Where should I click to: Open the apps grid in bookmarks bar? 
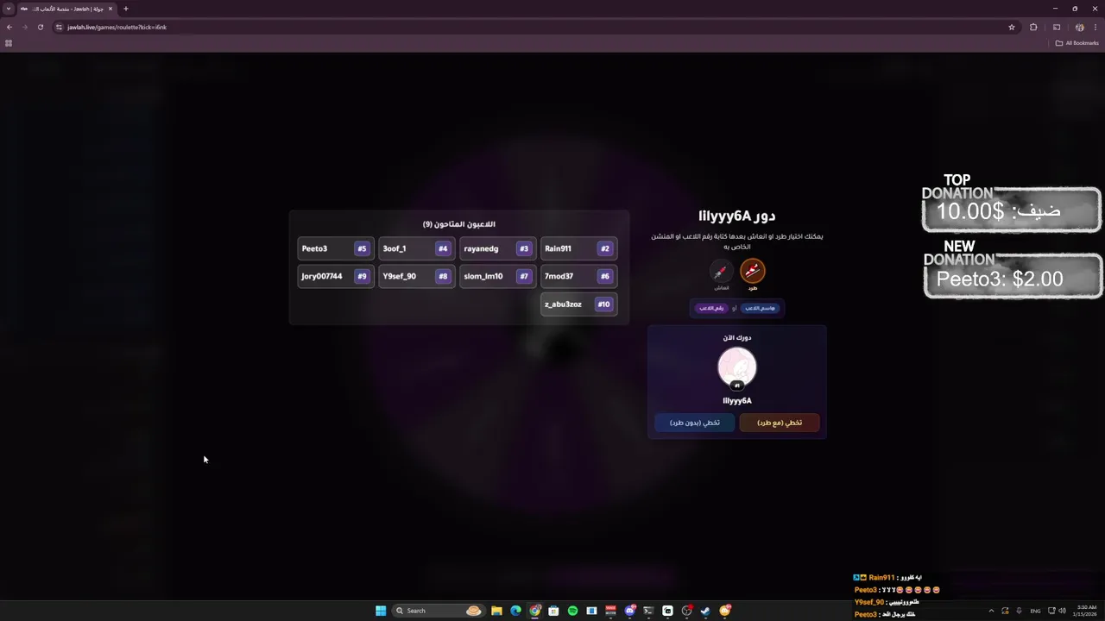pos(9,43)
